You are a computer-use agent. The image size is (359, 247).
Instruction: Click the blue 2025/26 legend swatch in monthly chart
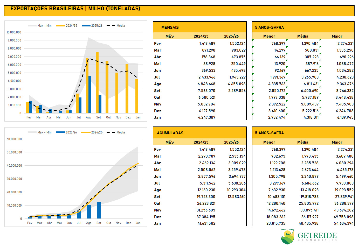86,26
